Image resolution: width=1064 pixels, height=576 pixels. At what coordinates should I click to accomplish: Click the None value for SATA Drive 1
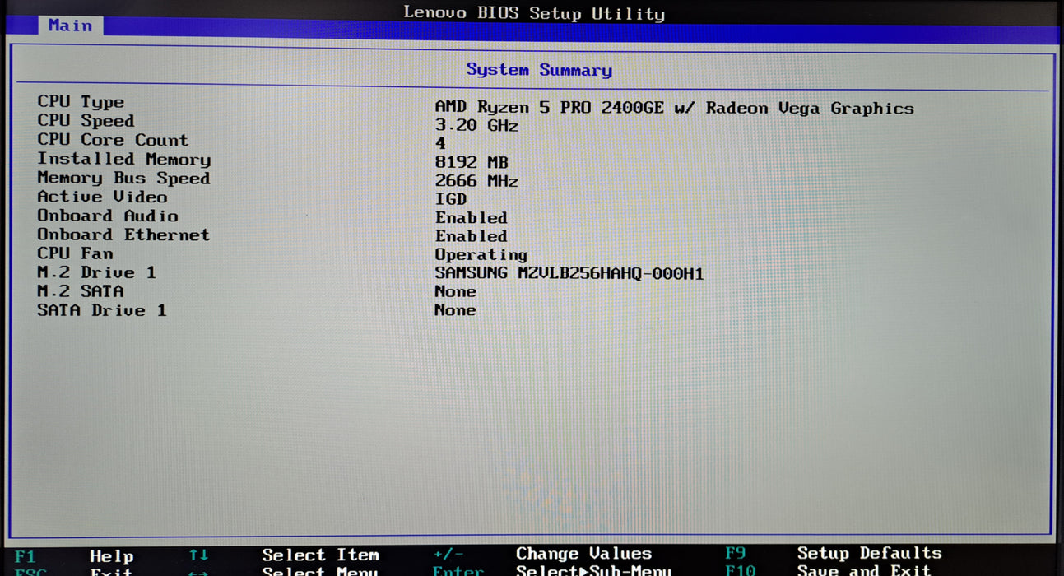point(455,310)
